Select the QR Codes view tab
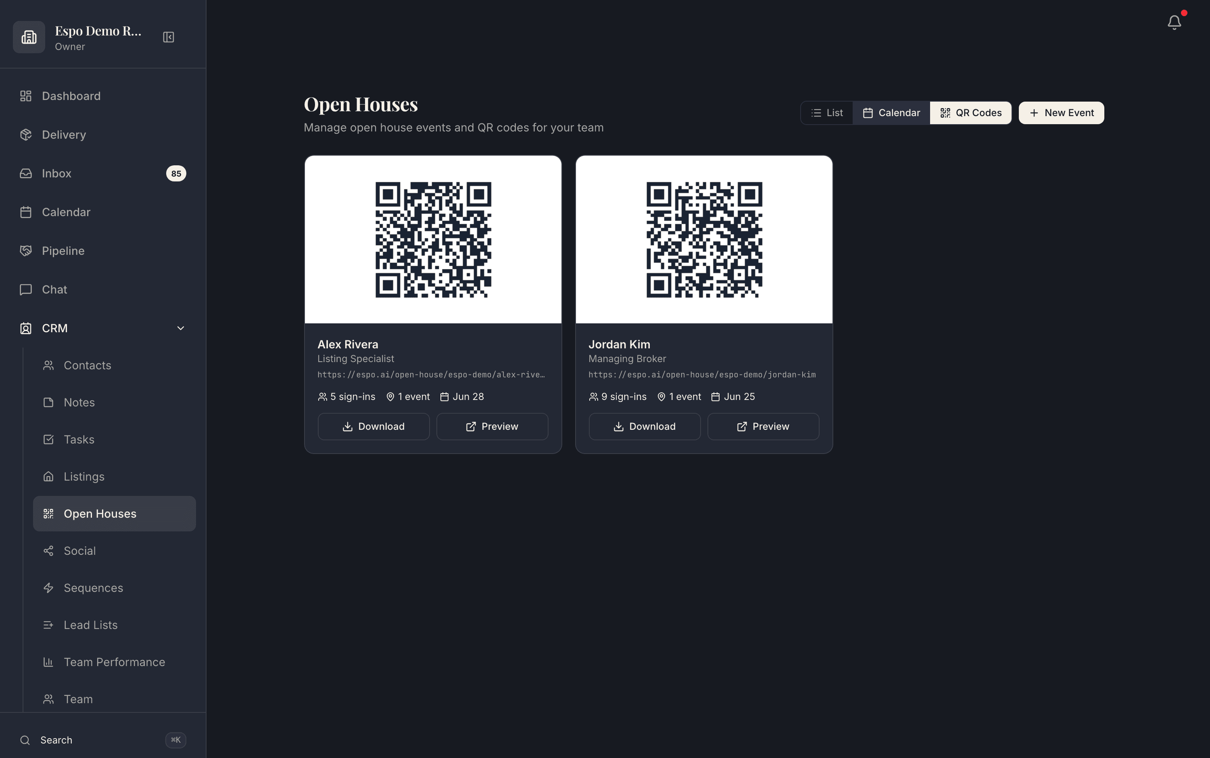The width and height of the screenshot is (1210, 758). click(970, 113)
